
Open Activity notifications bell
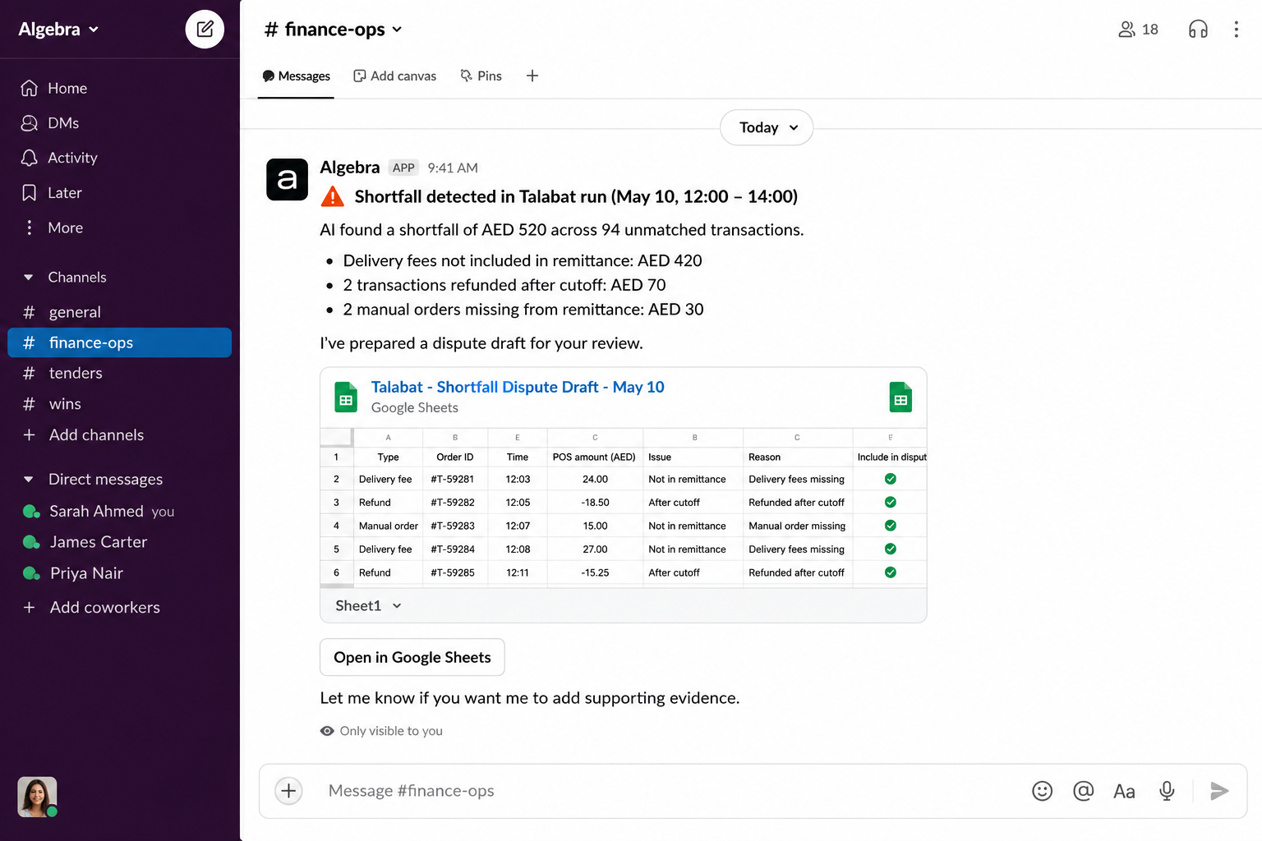(x=59, y=158)
